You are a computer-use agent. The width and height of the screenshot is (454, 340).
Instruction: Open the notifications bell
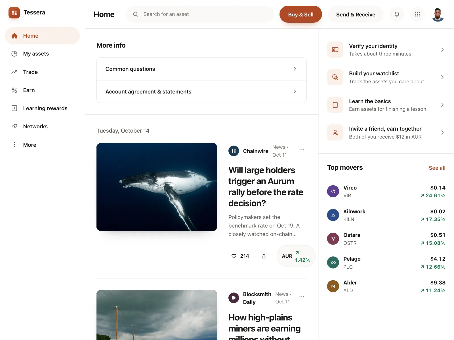[397, 14]
